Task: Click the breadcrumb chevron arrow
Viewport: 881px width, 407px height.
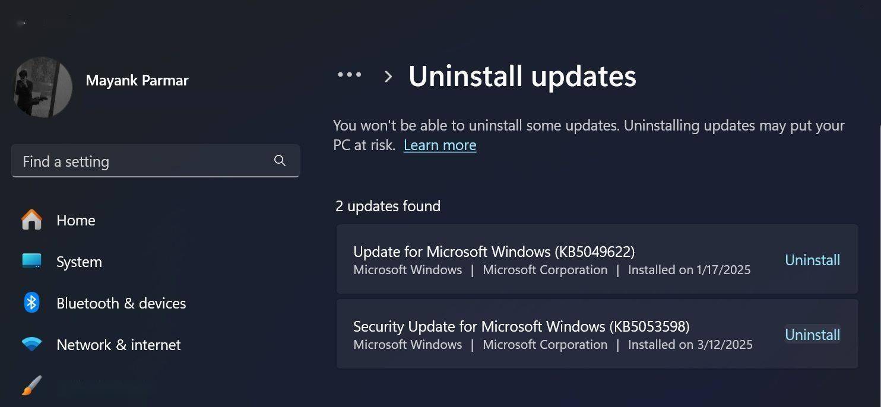Action: coord(388,77)
